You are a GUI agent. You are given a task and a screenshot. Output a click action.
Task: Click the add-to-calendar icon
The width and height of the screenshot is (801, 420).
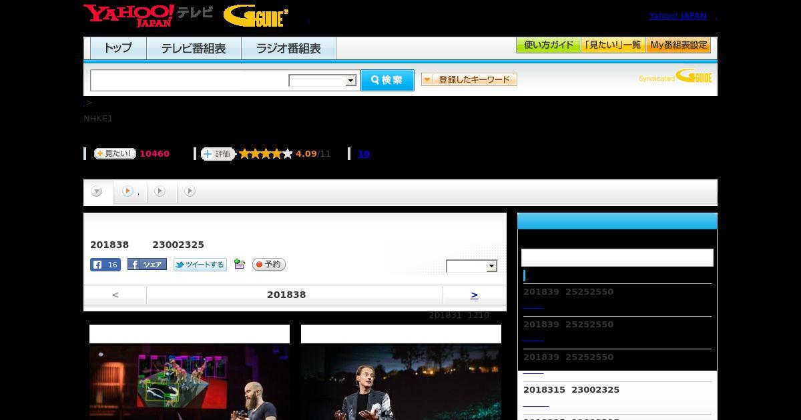[x=240, y=265]
